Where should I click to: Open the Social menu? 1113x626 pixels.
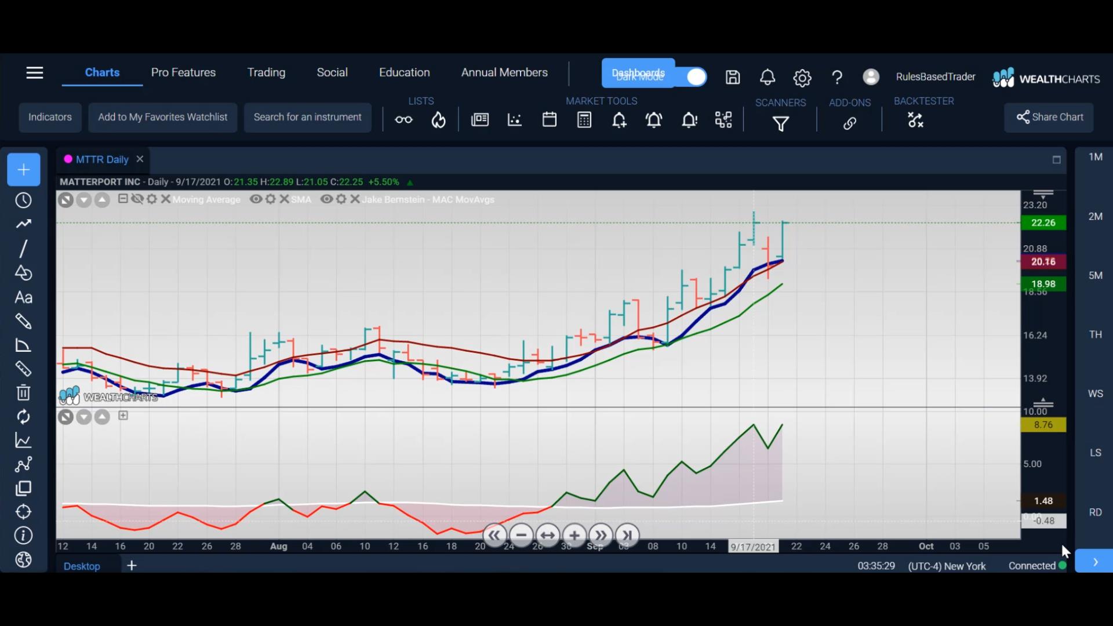coord(332,72)
